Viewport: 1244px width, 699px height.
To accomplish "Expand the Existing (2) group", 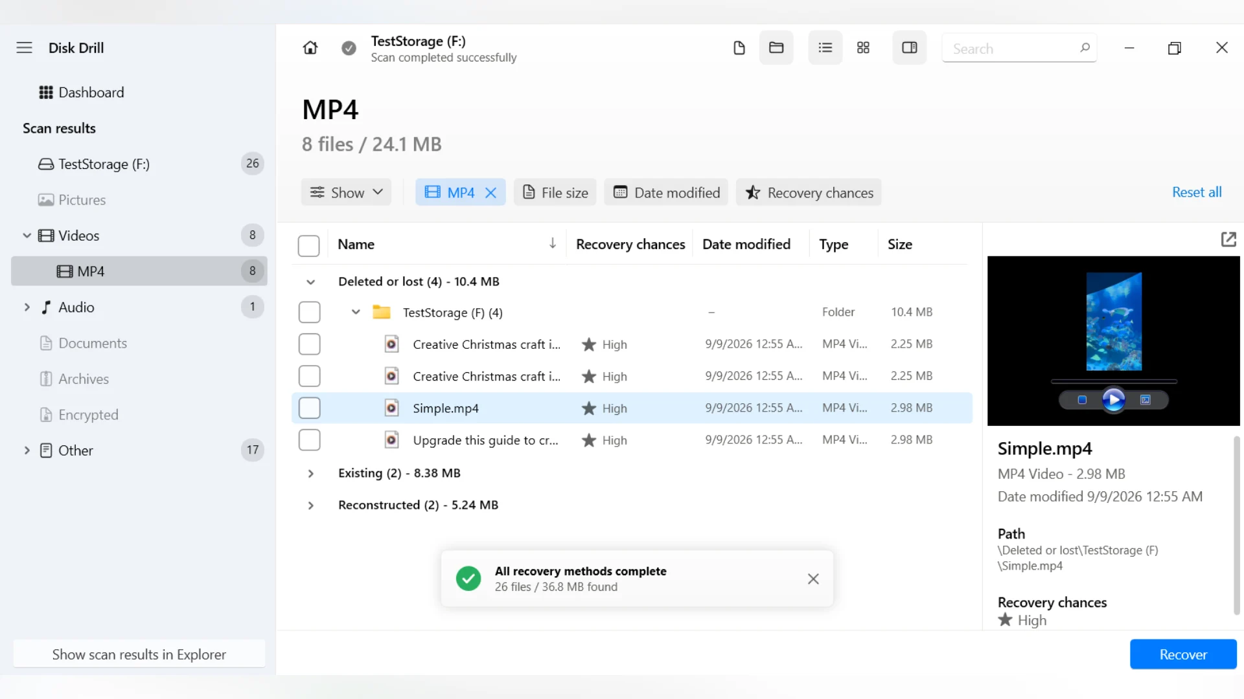I will pos(310,473).
